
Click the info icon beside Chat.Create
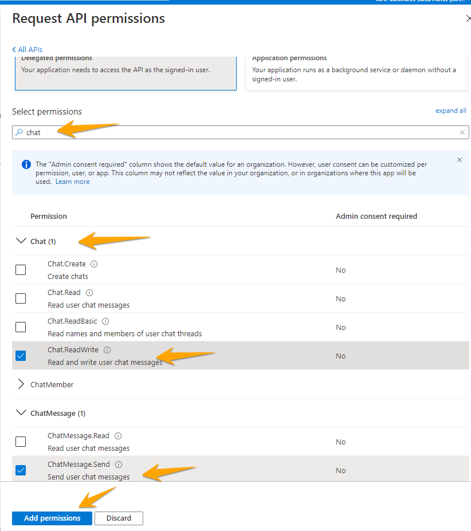click(95, 263)
